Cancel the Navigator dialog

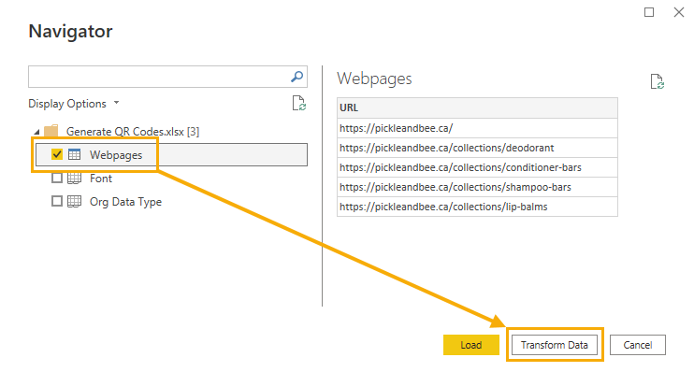637,345
